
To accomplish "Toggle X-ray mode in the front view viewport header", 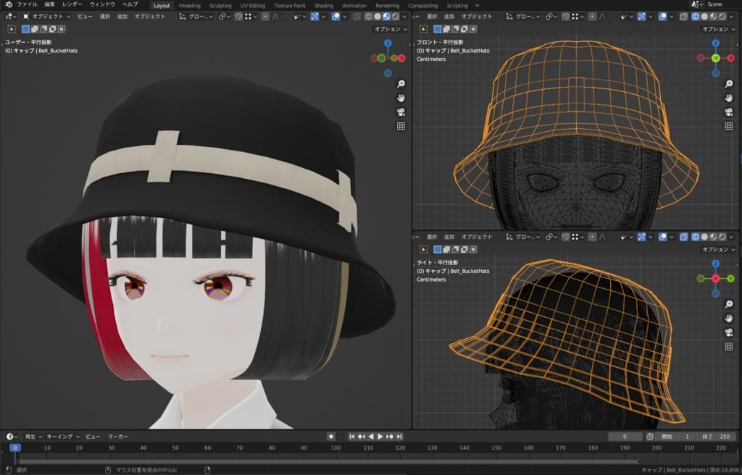I will [x=685, y=16].
